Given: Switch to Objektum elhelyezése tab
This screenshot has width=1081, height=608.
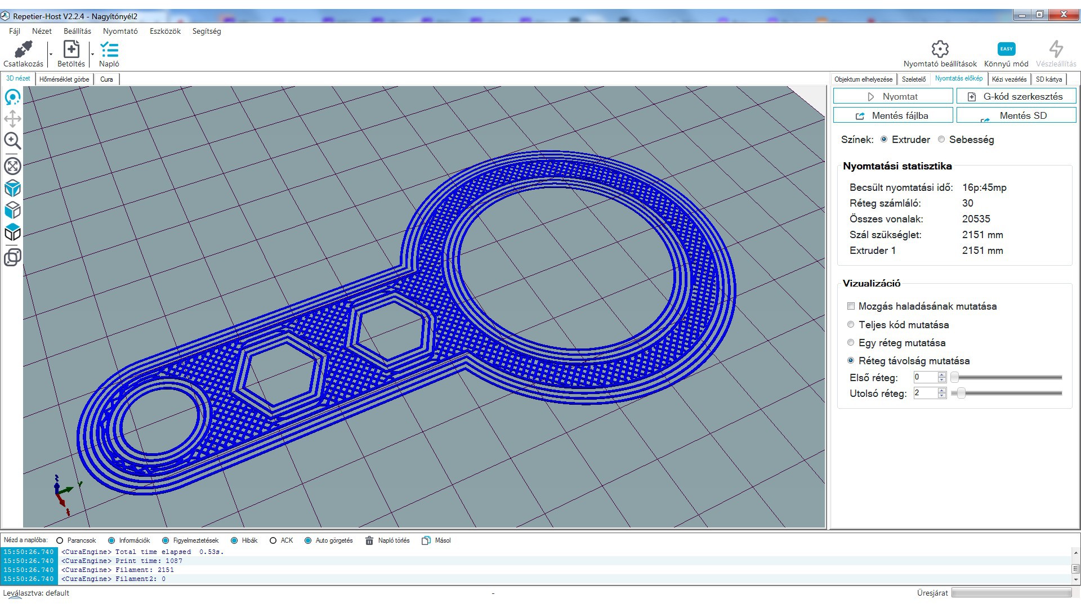Looking at the screenshot, I should 863,79.
